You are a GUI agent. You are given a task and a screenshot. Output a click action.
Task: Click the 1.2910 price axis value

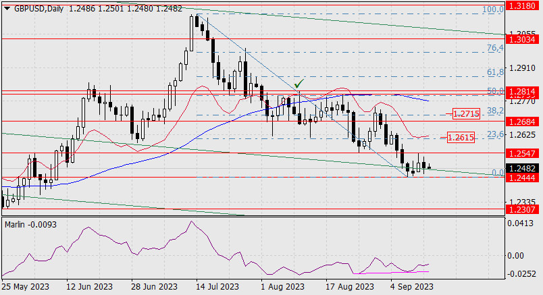[x=521, y=68]
